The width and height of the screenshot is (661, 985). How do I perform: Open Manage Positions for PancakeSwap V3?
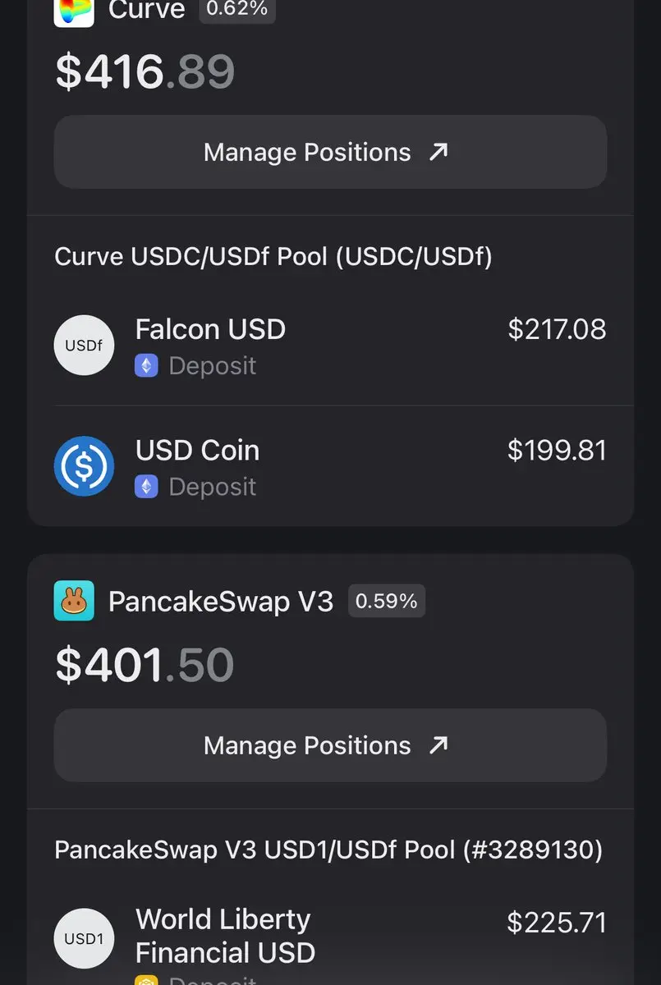[x=330, y=745]
